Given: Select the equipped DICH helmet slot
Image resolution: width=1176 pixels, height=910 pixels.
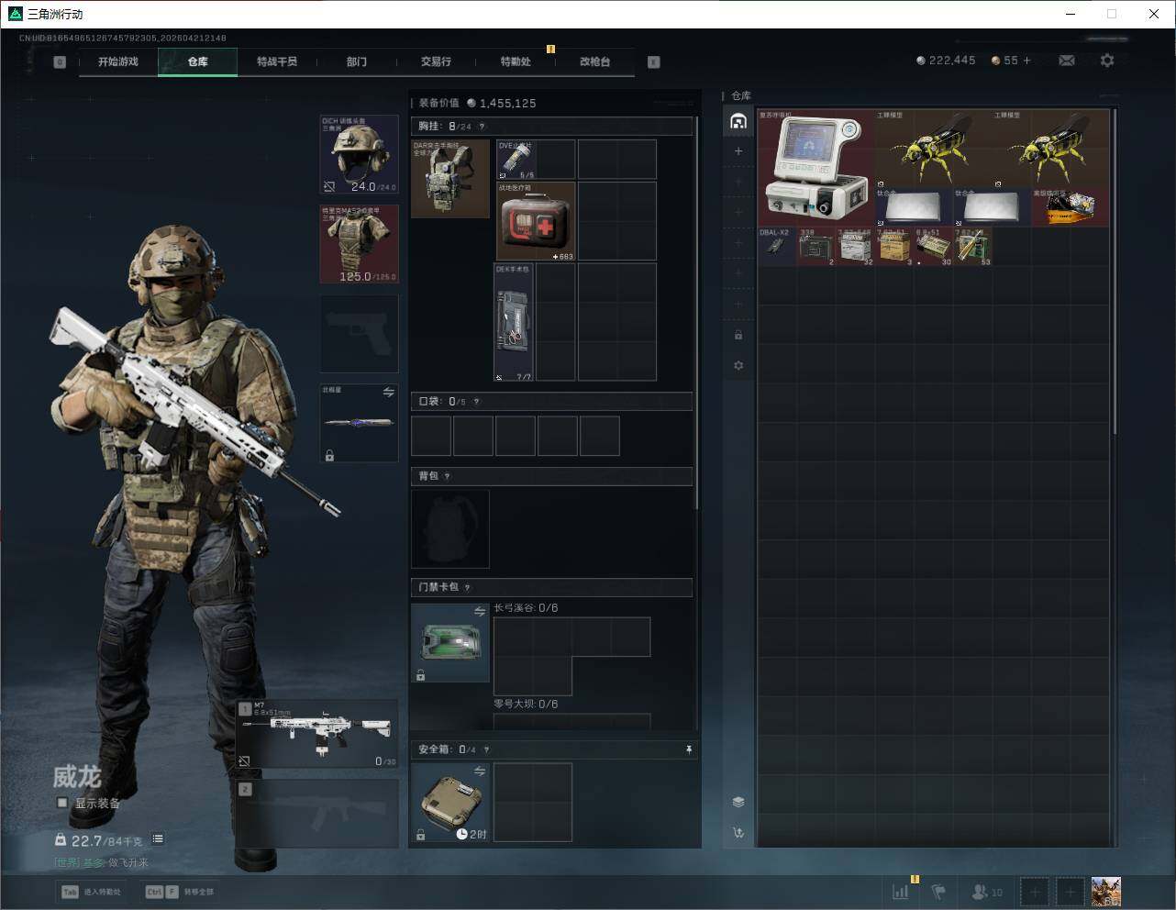Looking at the screenshot, I should point(359,154).
